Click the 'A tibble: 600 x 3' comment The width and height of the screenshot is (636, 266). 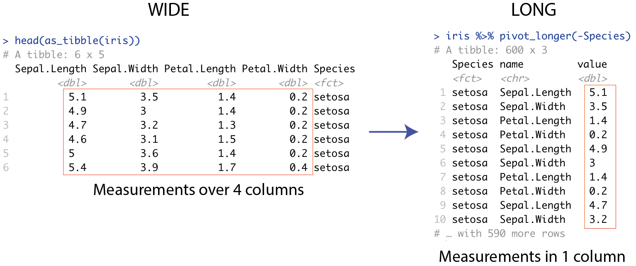click(490, 50)
